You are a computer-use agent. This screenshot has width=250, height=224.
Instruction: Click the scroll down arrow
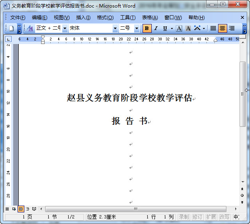click(x=243, y=182)
